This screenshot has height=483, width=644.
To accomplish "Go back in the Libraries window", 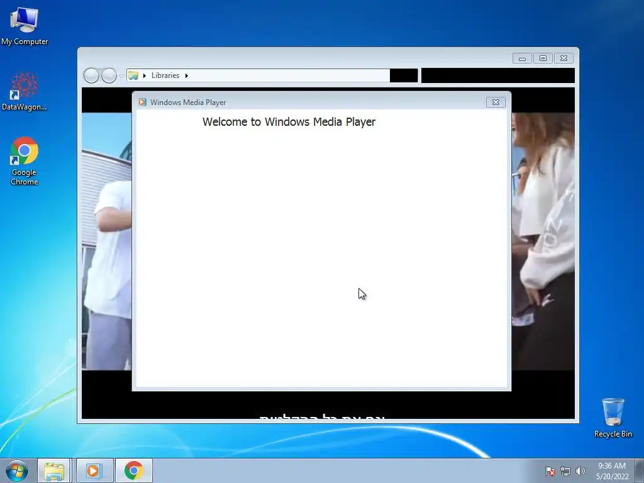I will click(x=91, y=75).
